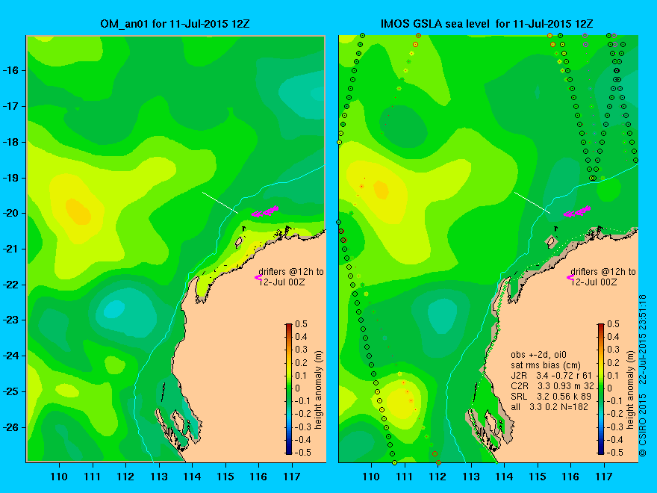Click longitude 117 under the IMOS GSLA map

(604, 477)
